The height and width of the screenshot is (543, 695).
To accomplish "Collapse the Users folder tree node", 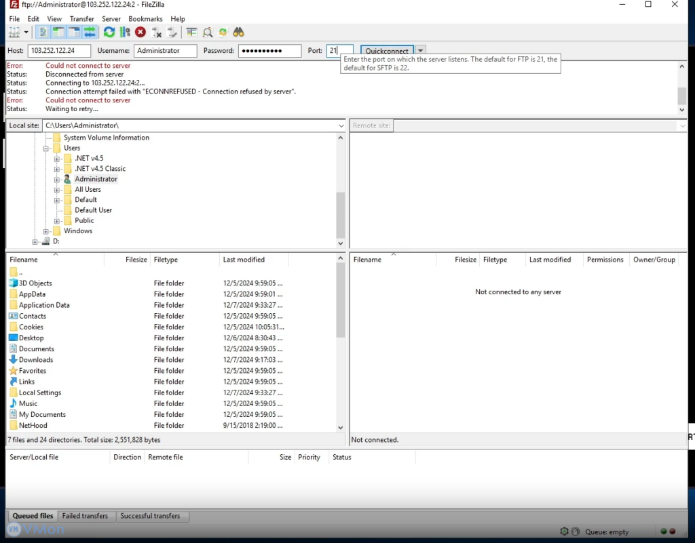I will pos(46,148).
